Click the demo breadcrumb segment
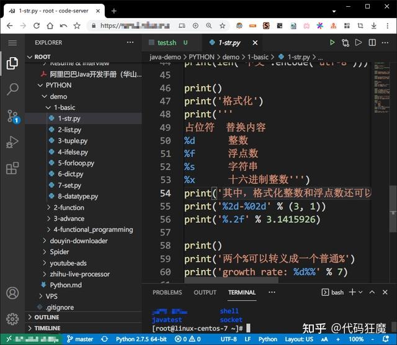The height and width of the screenshot is (345, 397). (x=231, y=57)
